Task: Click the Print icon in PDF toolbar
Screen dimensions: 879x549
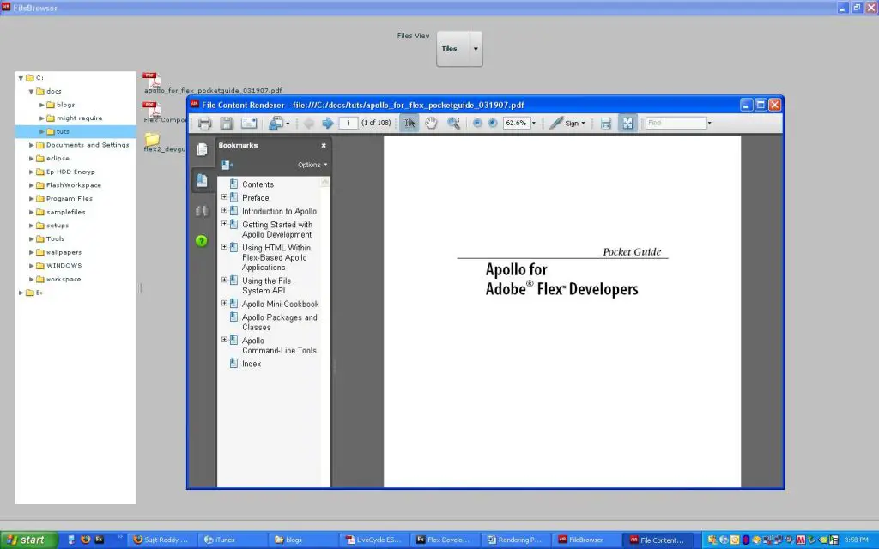Action: pos(204,124)
